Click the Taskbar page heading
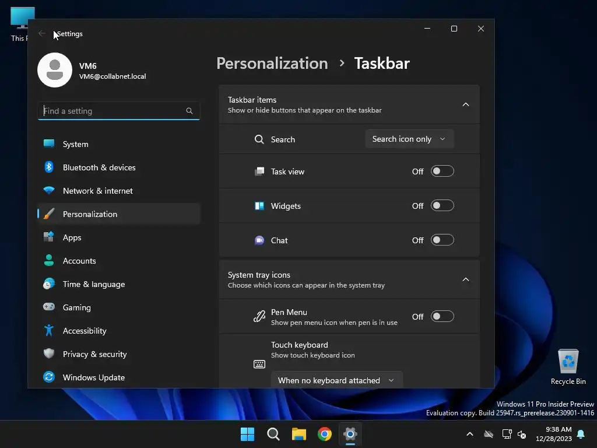The width and height of the screenshot is (597, 448). coord(382,63)
